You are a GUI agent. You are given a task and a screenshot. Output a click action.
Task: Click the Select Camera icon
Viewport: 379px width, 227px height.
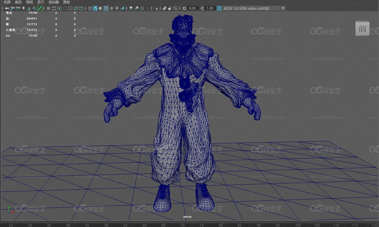point(7,8)
